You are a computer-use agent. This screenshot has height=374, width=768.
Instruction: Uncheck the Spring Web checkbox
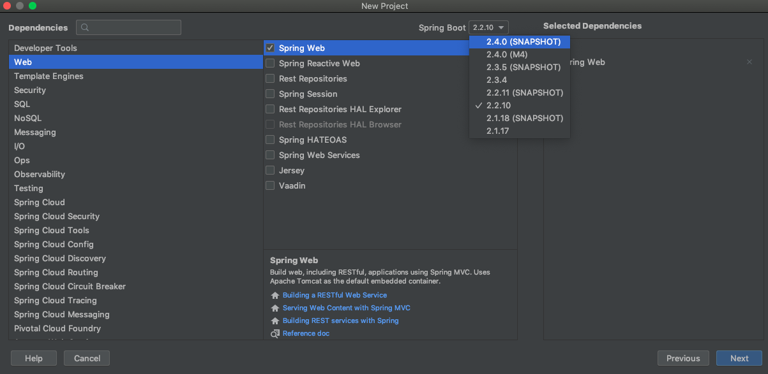point(270,48)
